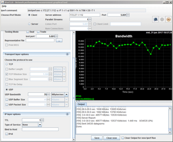The image size is (173, 142).
Task: Click the Save button
Action: coord(97,138)
